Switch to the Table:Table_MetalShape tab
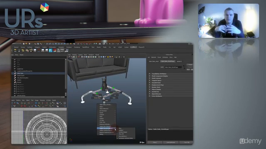 click(x=167, y=61)
